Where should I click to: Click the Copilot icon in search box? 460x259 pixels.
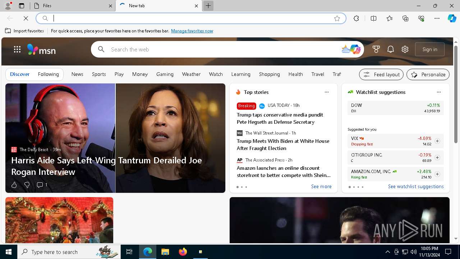tap(355, 49)
